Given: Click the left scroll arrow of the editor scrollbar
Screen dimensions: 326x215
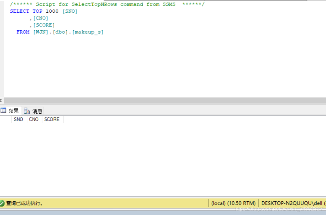Looking at the screenshot, I should [x=1, y=101].
